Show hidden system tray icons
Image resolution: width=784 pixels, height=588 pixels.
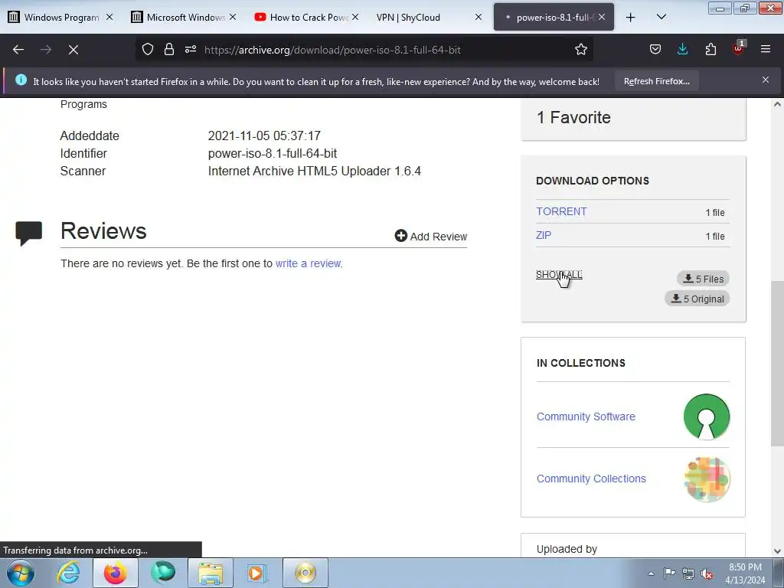click(x=651, y=573)
